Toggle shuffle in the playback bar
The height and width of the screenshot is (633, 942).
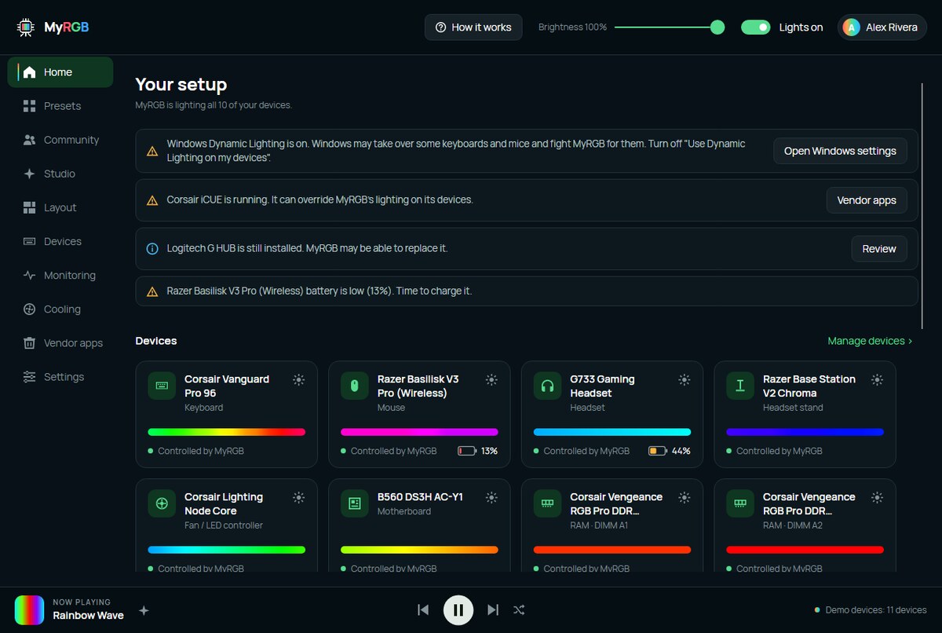[519, 609]
